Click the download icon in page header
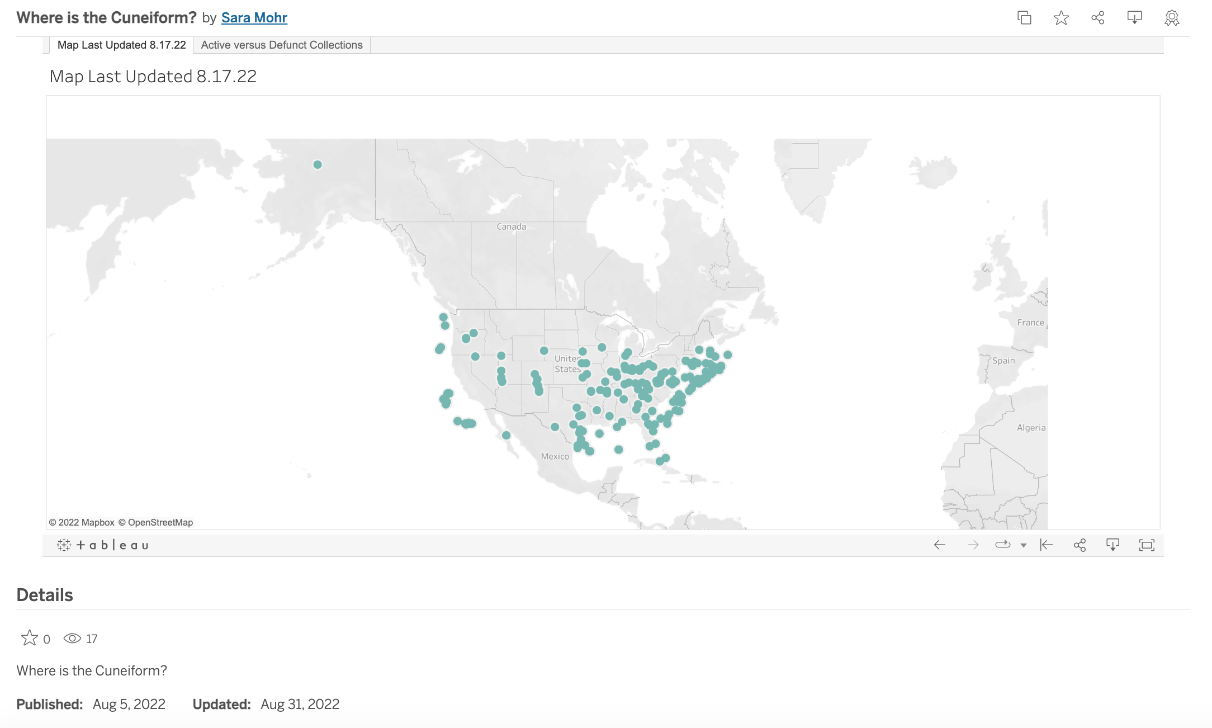This screenshot has height=728, width=1212. (x=1134, y=18)
